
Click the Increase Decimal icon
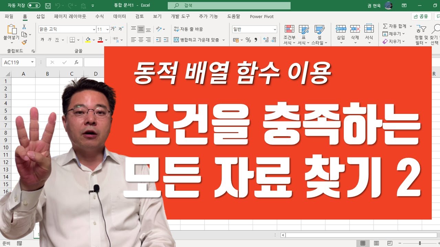click(x=266, y=40)
